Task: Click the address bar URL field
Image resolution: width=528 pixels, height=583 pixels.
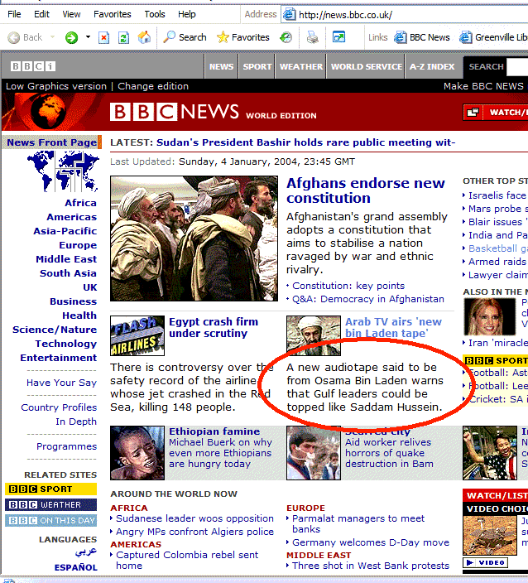Action: pyautogui.click(x=404, y=15)
